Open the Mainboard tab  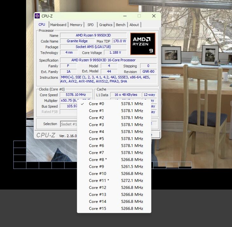pyautogui.click(x=58, y=25)
